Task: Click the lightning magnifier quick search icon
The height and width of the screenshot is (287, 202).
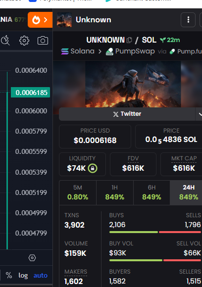Action: [5, 41]
